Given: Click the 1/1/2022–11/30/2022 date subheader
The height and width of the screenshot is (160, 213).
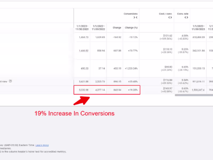Looking at the screenshot, I should 98,28.
